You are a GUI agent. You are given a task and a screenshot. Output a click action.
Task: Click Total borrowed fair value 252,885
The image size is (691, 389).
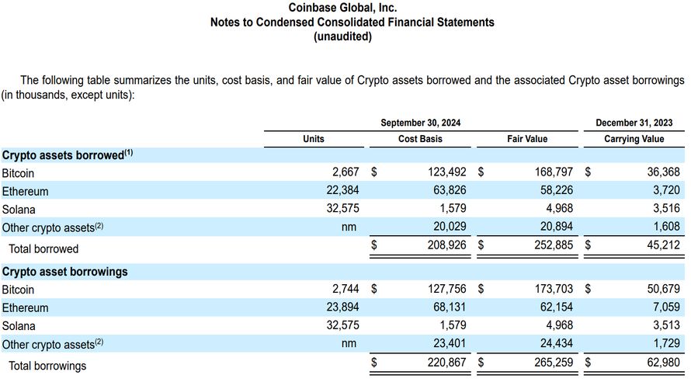(554, 245)
